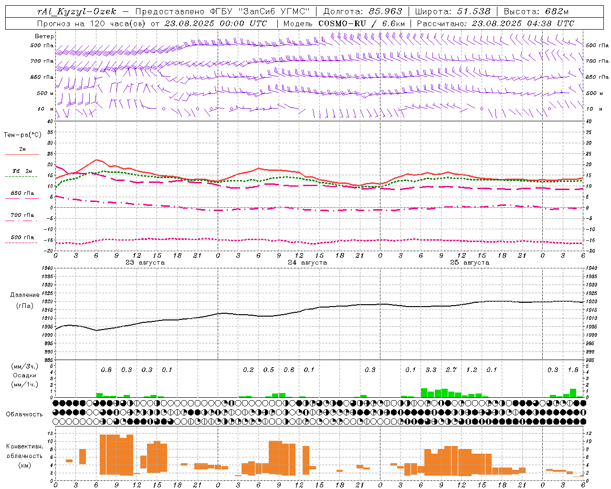Select the 'Модель COSMO-RU / 6.6км' text
The image size is (611, 489).
(344, 23)
